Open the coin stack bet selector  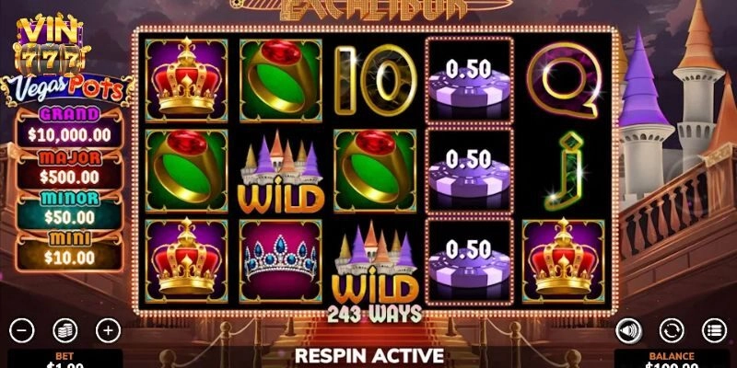64,331
